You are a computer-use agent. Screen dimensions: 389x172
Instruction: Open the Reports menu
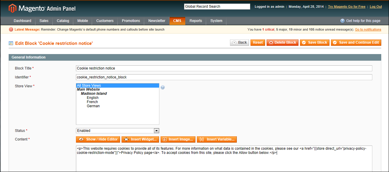[x=196, y=21]
